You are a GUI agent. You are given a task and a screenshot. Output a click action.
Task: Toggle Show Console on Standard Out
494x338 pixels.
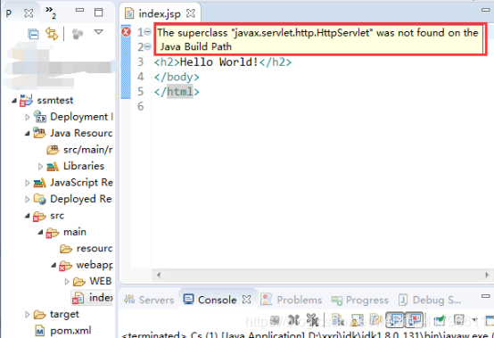click(395, 320)
